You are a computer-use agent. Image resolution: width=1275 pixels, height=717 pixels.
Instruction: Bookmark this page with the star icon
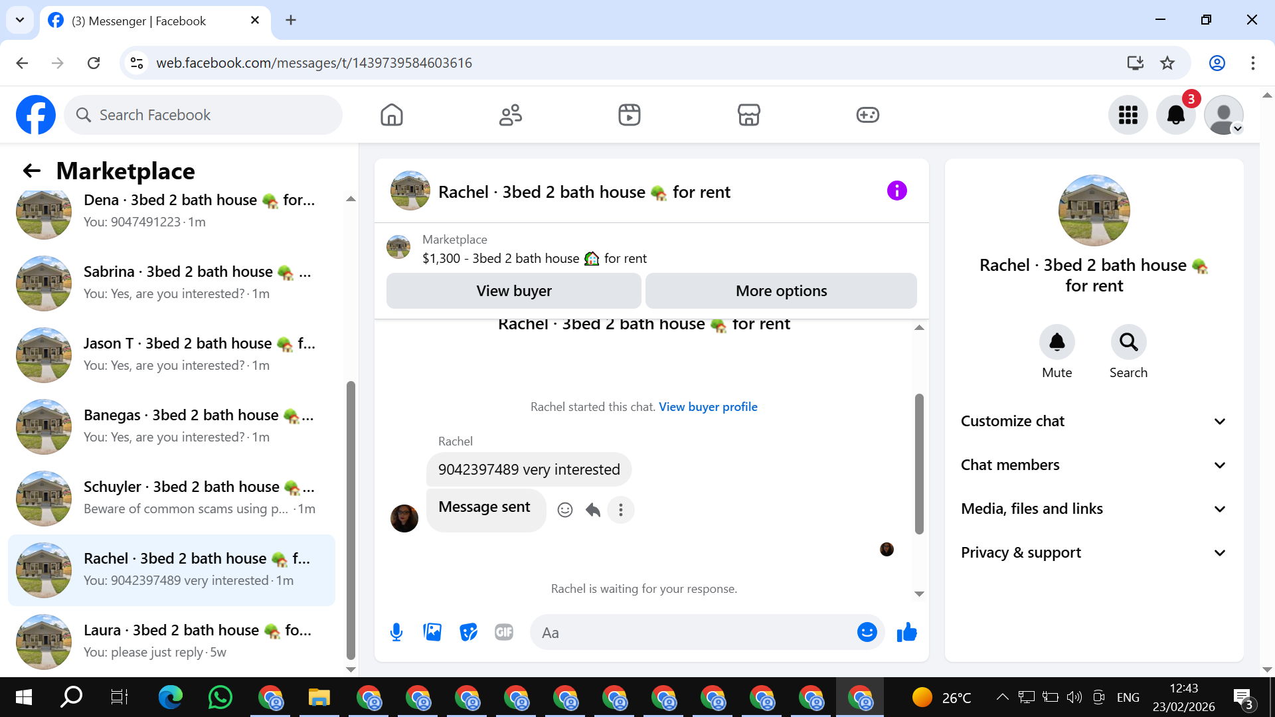click(x=1167, y=63)
